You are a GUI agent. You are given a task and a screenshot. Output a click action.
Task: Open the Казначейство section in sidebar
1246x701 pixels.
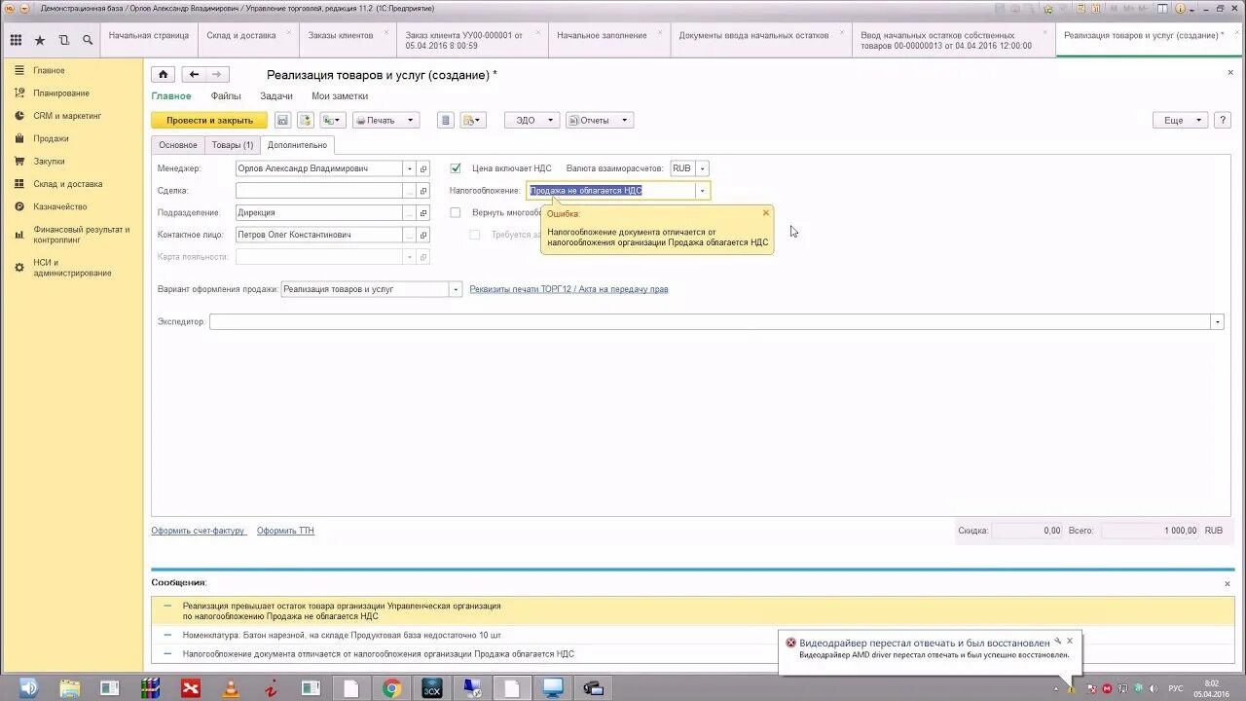pyautogui.click(x=60, y=206)
